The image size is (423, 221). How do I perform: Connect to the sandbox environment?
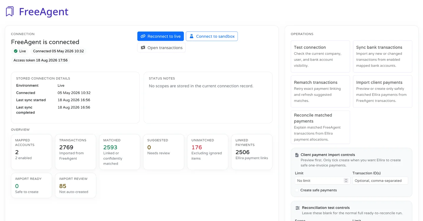coord(212,36)
